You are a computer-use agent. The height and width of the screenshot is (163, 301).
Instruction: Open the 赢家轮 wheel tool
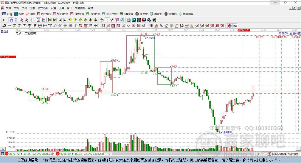tap(156, 14)
